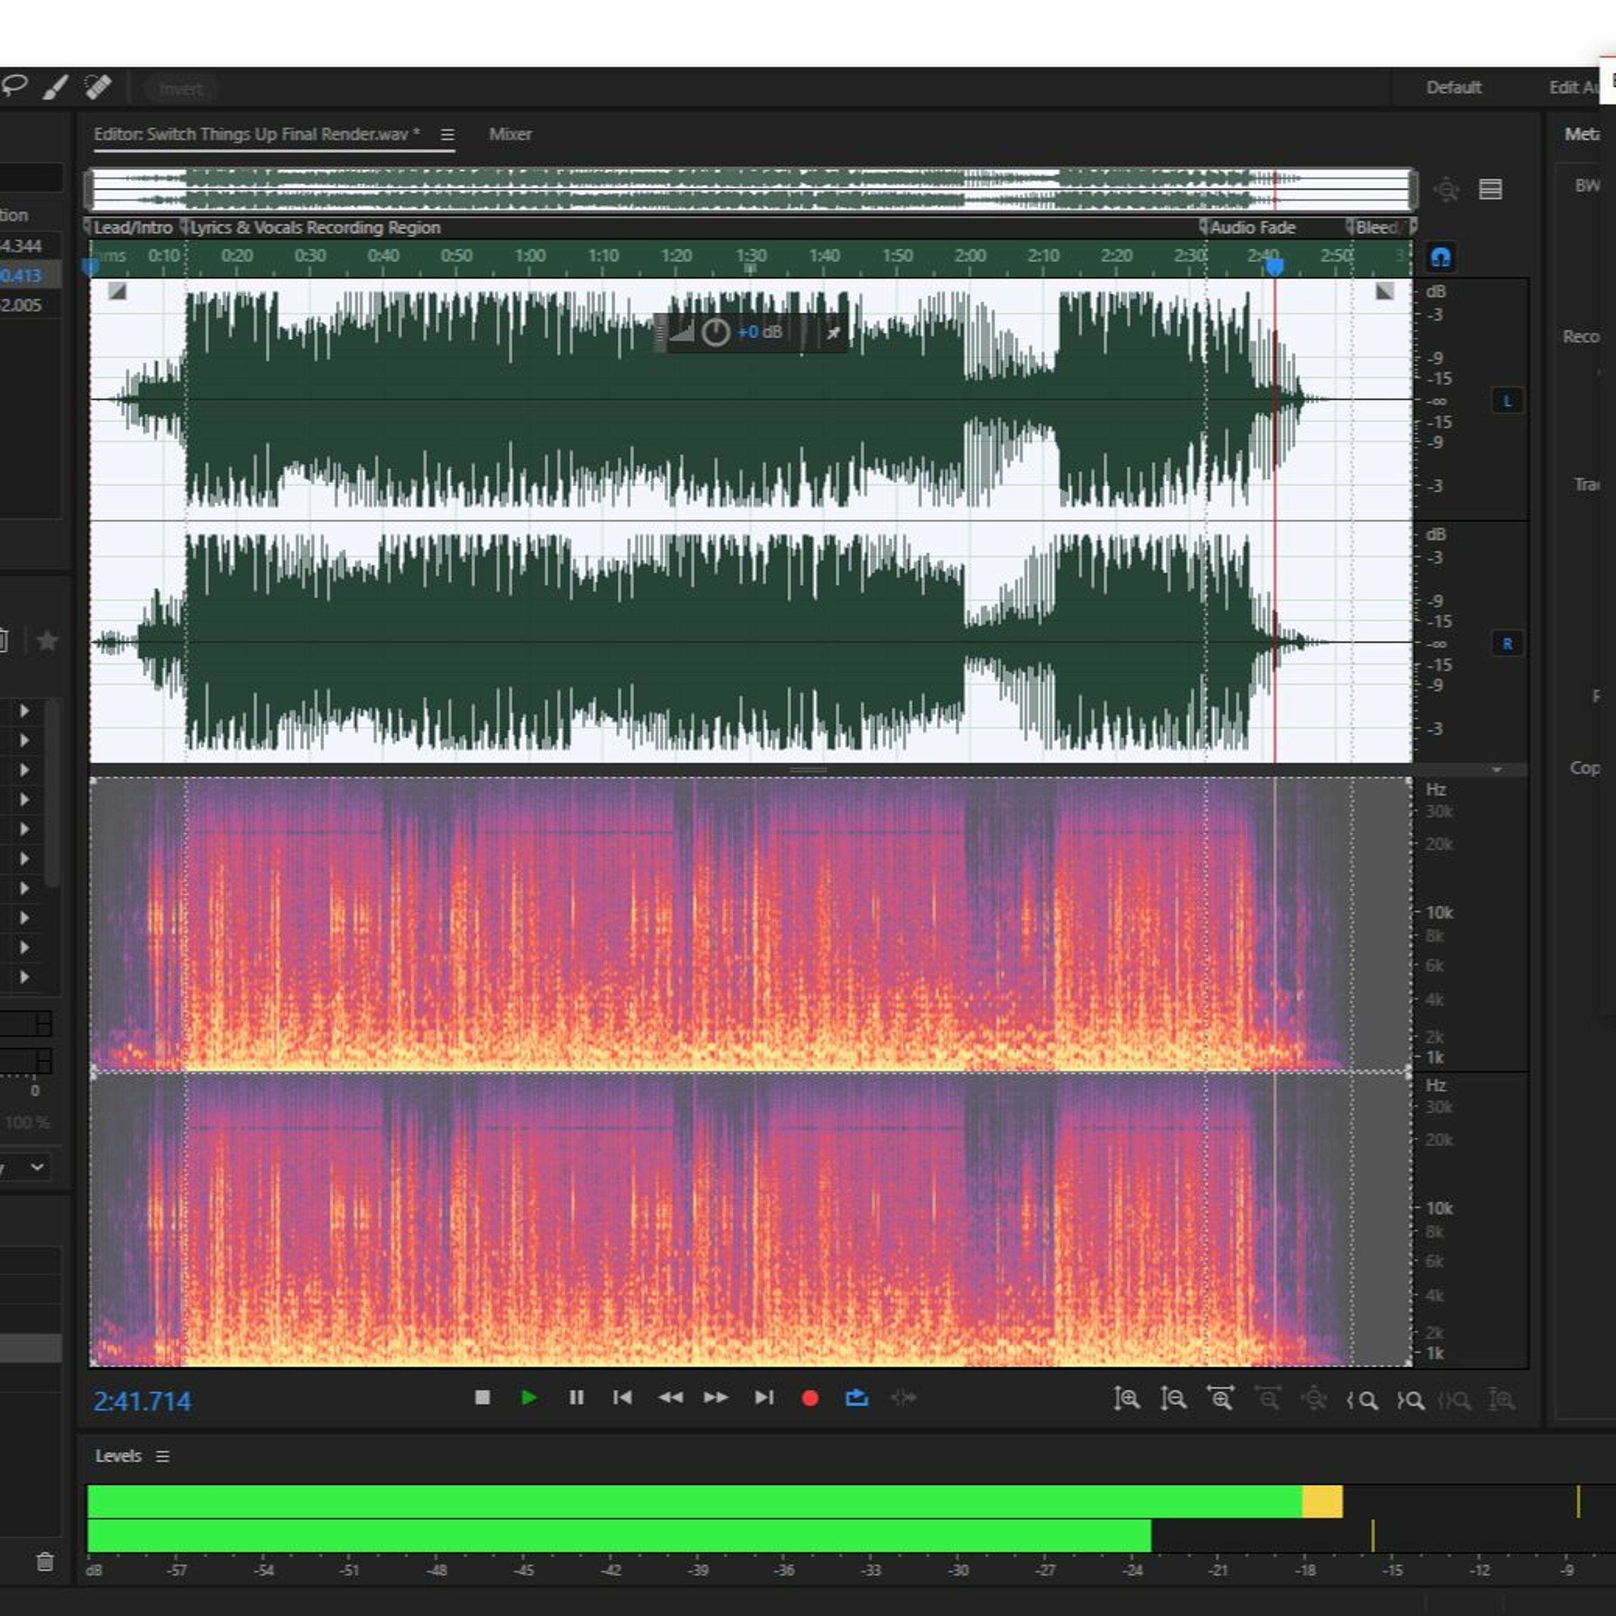Click Zoom In at Out Point icon
This screenshot has height=1616, width=1616.
point(1410,1400)
